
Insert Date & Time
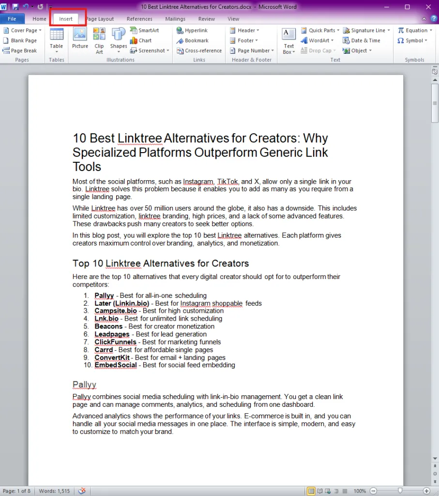point(362,41)
